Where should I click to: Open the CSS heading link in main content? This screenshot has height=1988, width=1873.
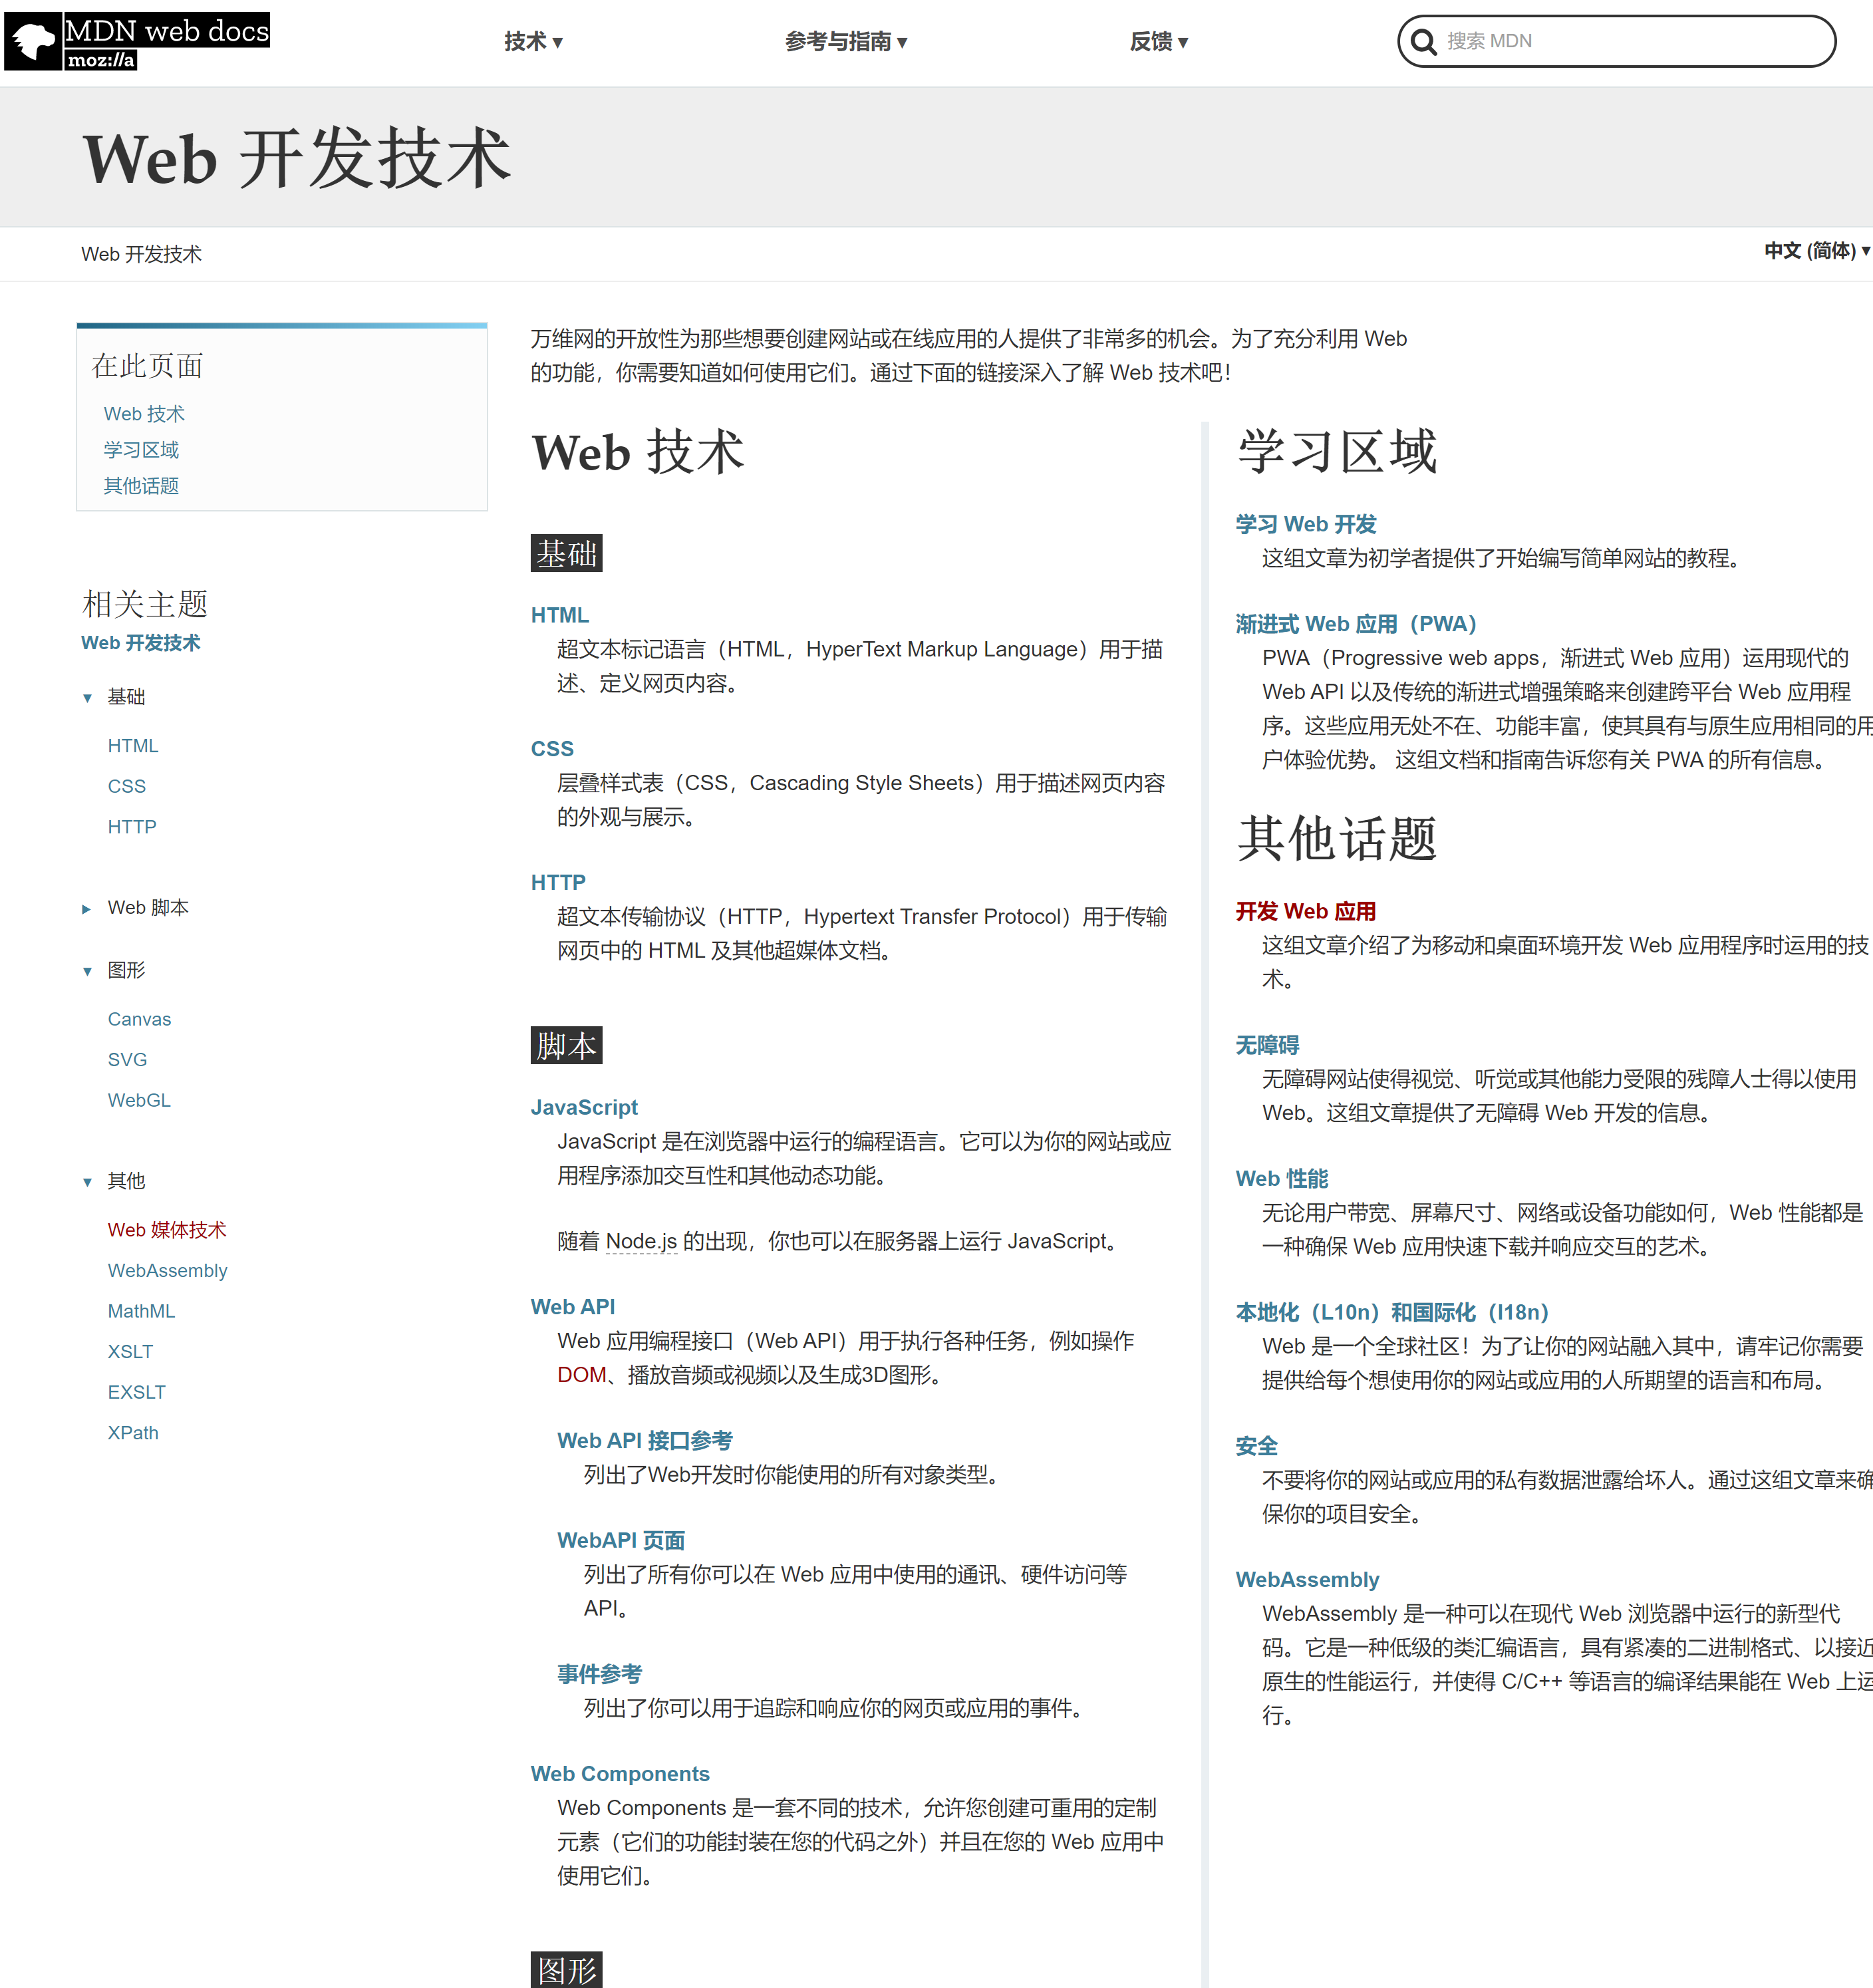click(552, 749)
